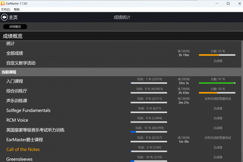Select the 入门课程 course
Screen dimensions: 243x162
15,81
